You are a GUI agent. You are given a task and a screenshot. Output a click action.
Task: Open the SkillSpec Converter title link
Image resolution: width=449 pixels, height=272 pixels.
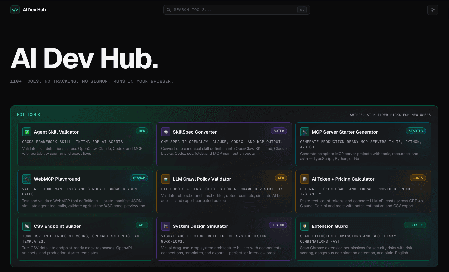[195, 132]
